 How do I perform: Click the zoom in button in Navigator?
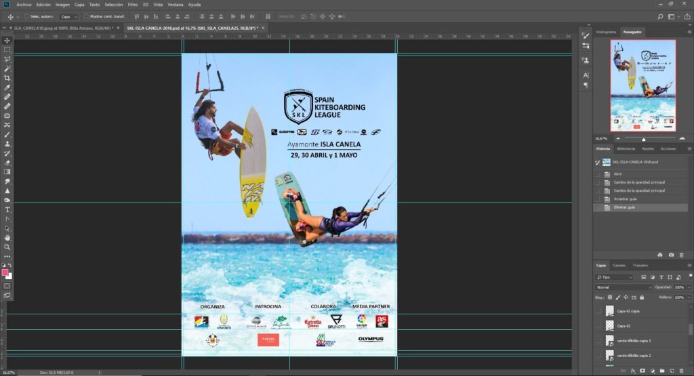tap(682, 138)
